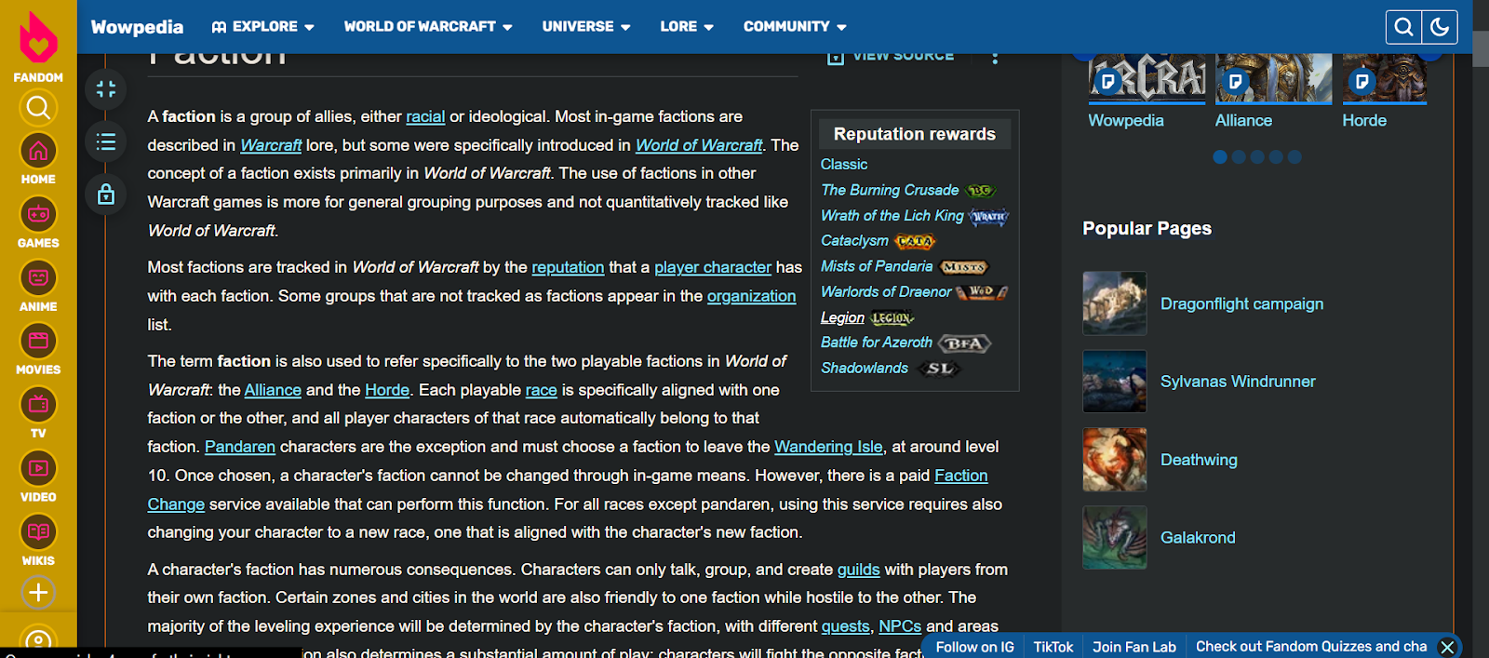Toggle dark/light theme moon button
The image size is (1489, 658).
[x=1440, y=27]
